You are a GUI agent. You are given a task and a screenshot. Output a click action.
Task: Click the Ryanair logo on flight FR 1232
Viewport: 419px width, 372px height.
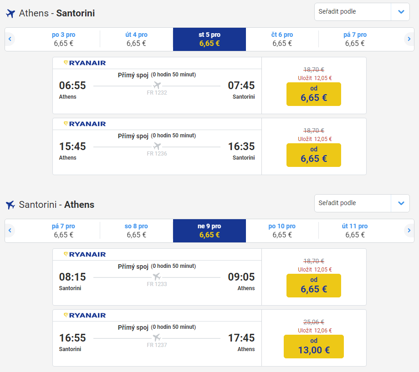click(x=85, y=63)
